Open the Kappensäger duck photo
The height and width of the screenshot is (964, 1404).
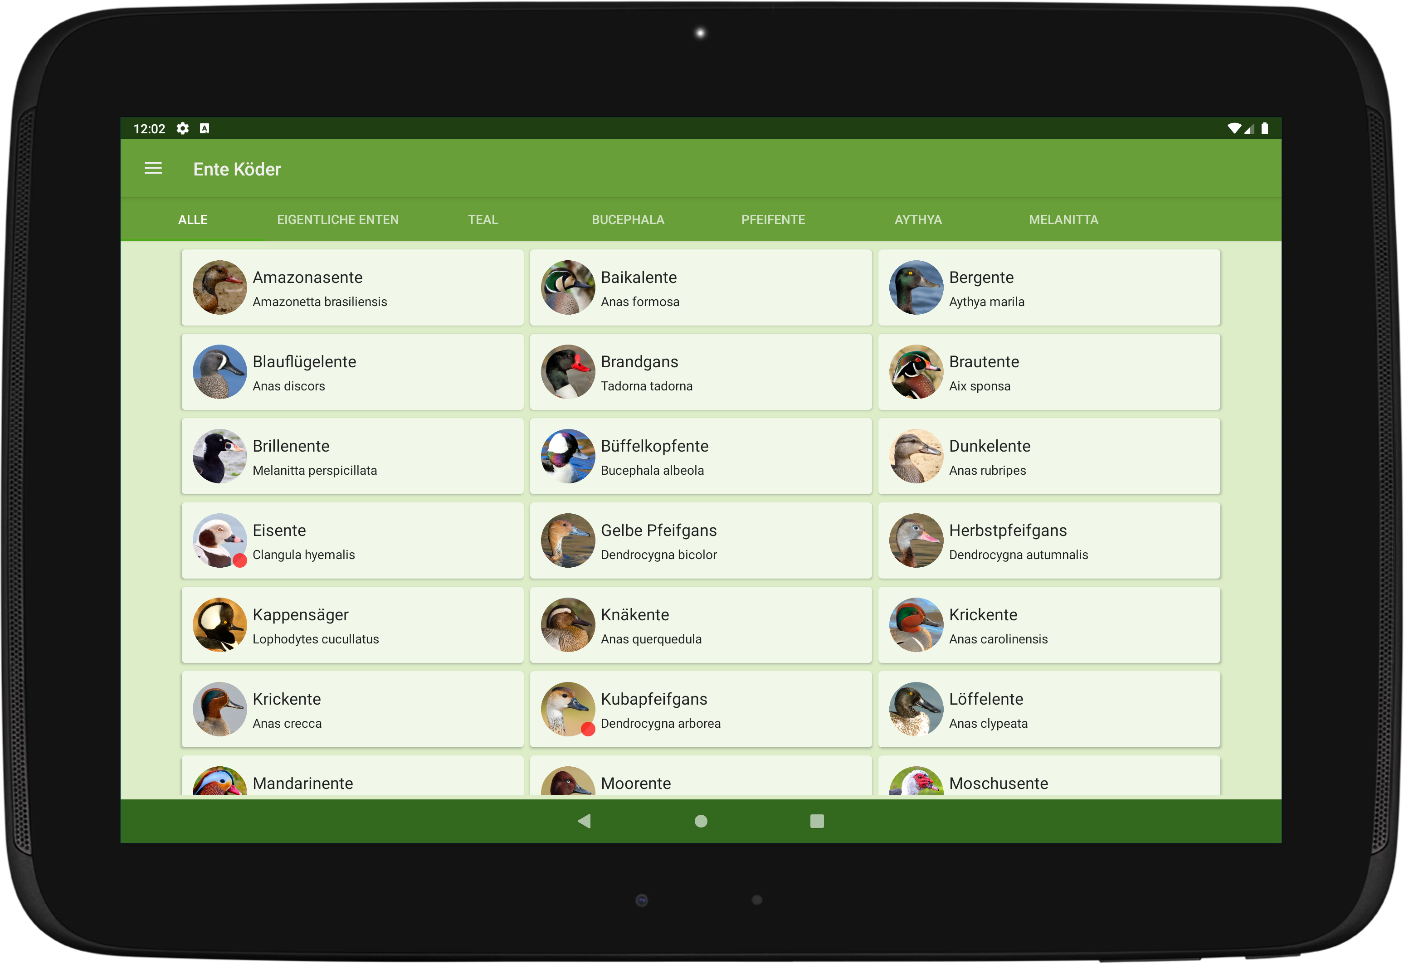(220, 625)
